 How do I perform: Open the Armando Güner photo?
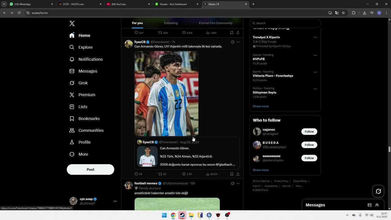pos(166,94)
